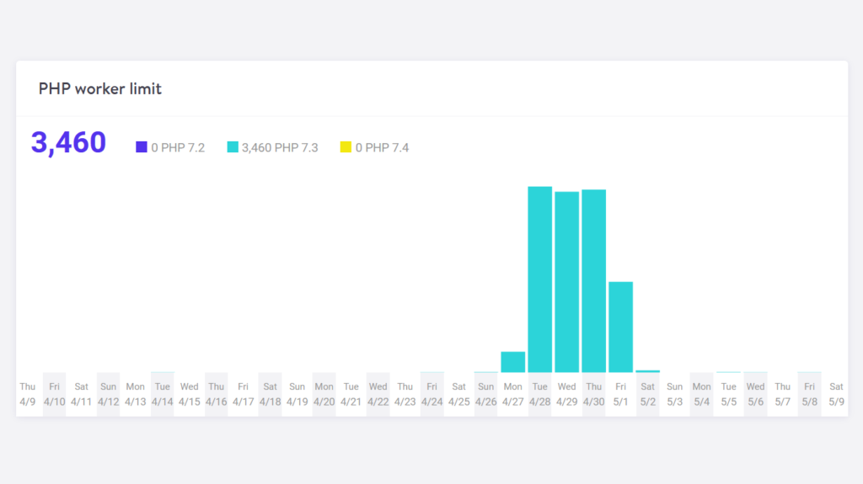Click the Fri 5/1 bar
The image size is (863, 484).
[x=620, y=327]
